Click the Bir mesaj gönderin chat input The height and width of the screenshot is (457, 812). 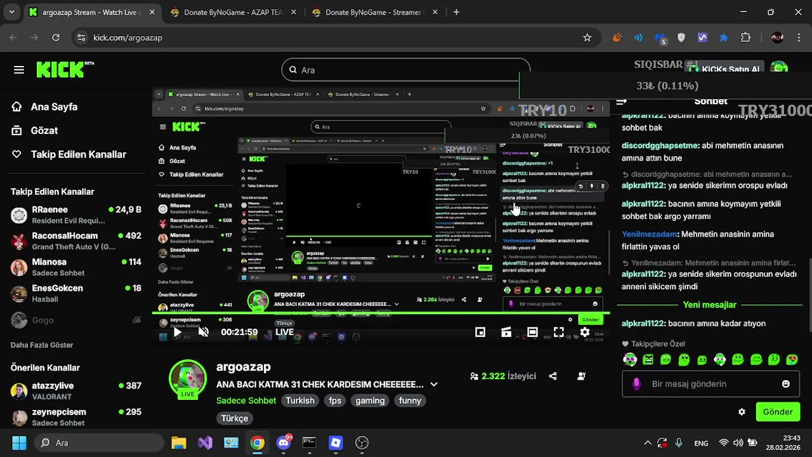click(x=710, y=384)
